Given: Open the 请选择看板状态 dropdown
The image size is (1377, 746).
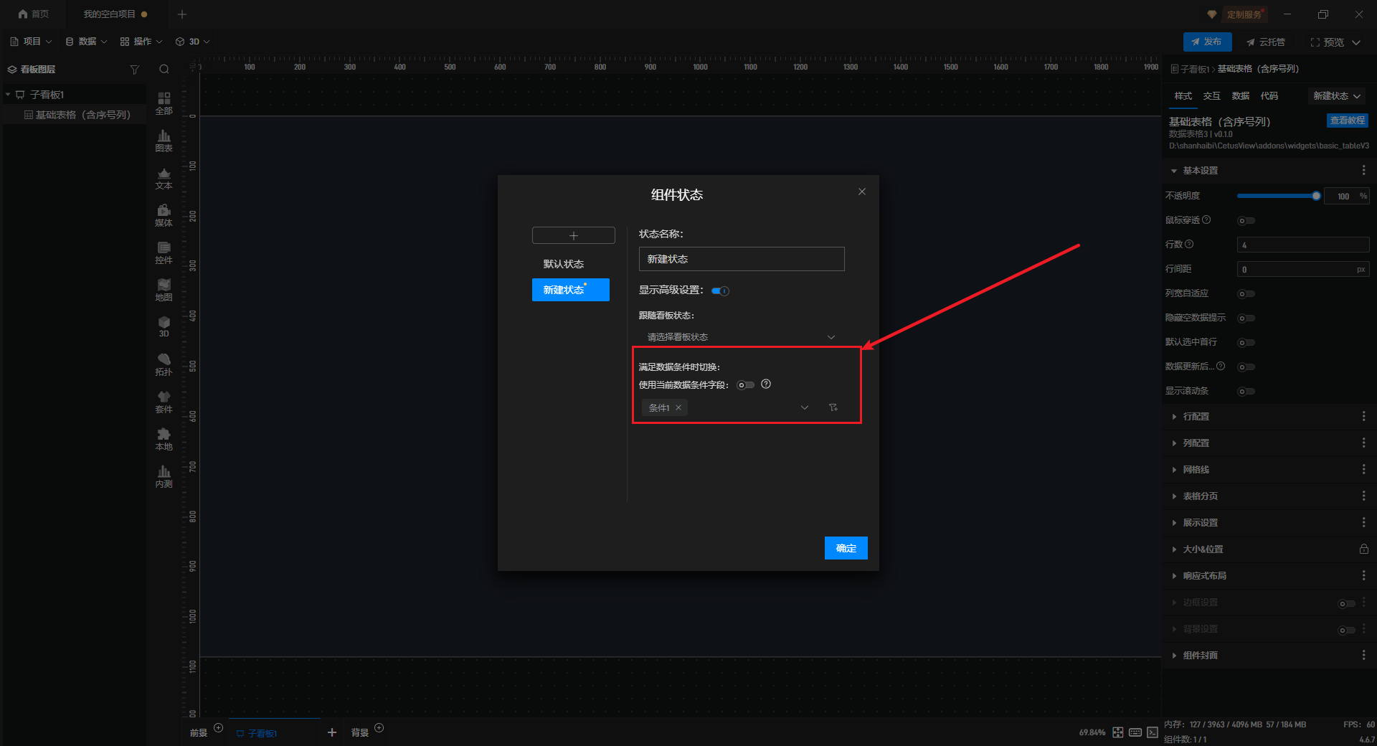Looking at the screenshot, I should click(x=740, y=337).
